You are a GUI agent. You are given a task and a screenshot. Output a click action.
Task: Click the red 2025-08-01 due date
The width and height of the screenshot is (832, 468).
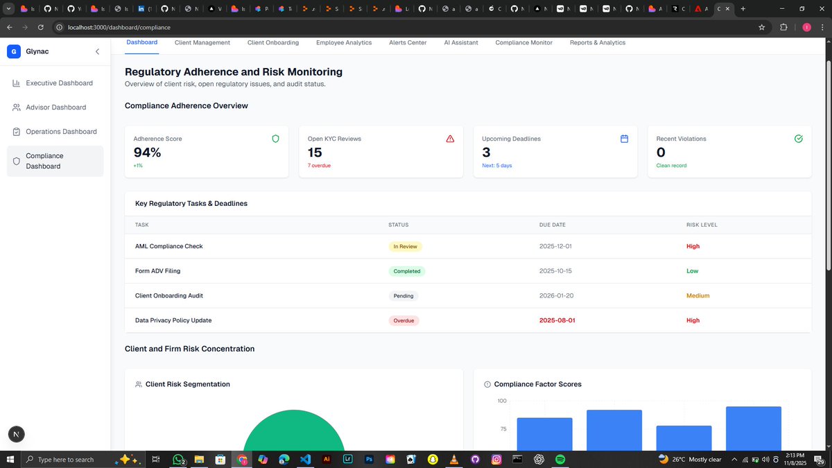click(556, 320)
